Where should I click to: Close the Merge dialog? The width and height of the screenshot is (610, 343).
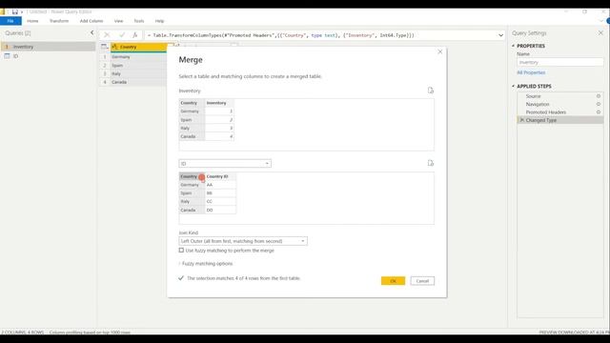440,51
